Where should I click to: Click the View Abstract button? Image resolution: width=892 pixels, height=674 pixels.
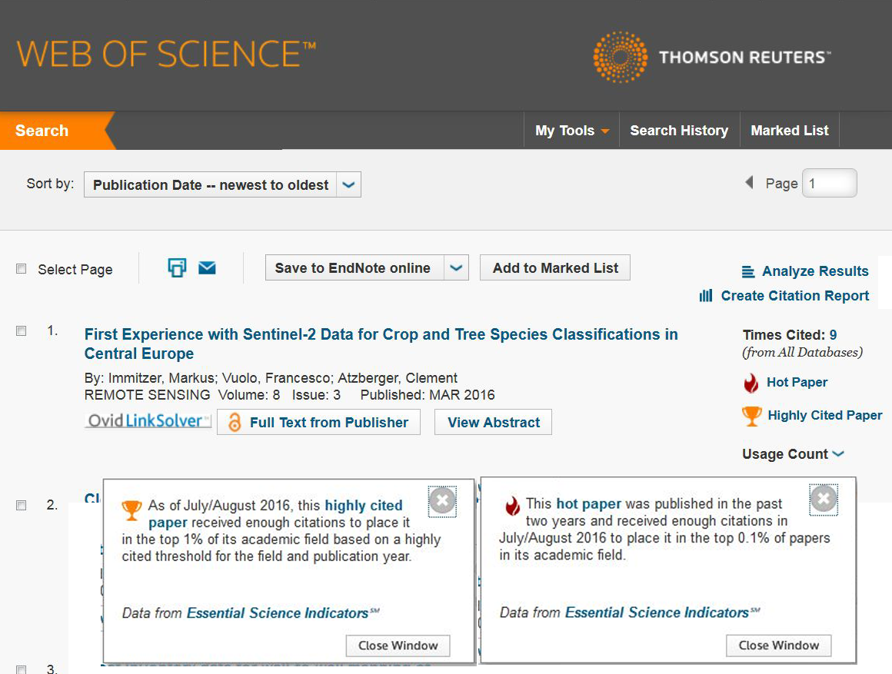click(x=493, y=423)
